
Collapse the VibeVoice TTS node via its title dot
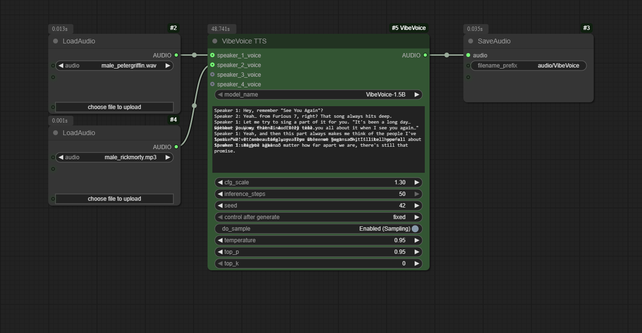point(214,41)
